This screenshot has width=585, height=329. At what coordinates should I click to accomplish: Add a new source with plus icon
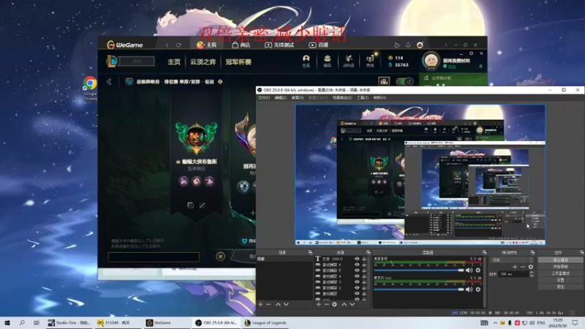click(319, 304)
